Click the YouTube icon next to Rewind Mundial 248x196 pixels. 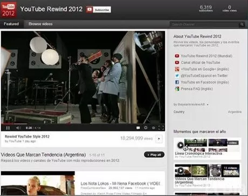(x=177, y=56)
